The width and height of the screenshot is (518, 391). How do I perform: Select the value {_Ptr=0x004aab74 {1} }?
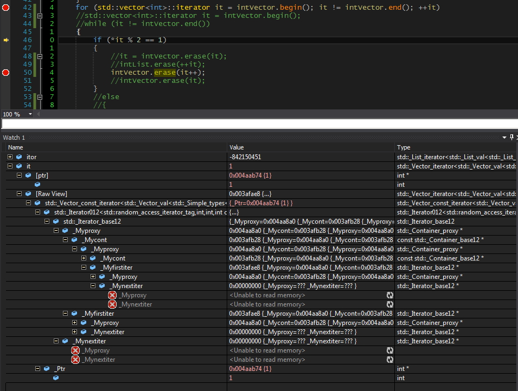pyautogui.click(x=261, y=203)
